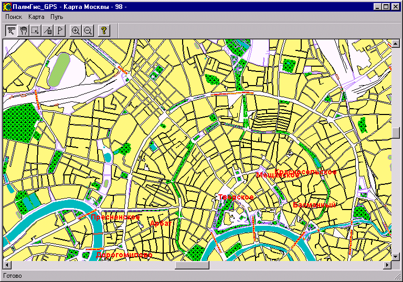Click the horizontal scrollbar left arrow
Screen dimensions: 403x282
click(x=7, y=265)
